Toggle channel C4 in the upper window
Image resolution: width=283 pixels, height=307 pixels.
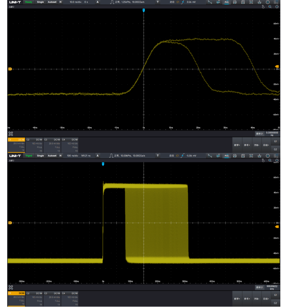point(70,145)
